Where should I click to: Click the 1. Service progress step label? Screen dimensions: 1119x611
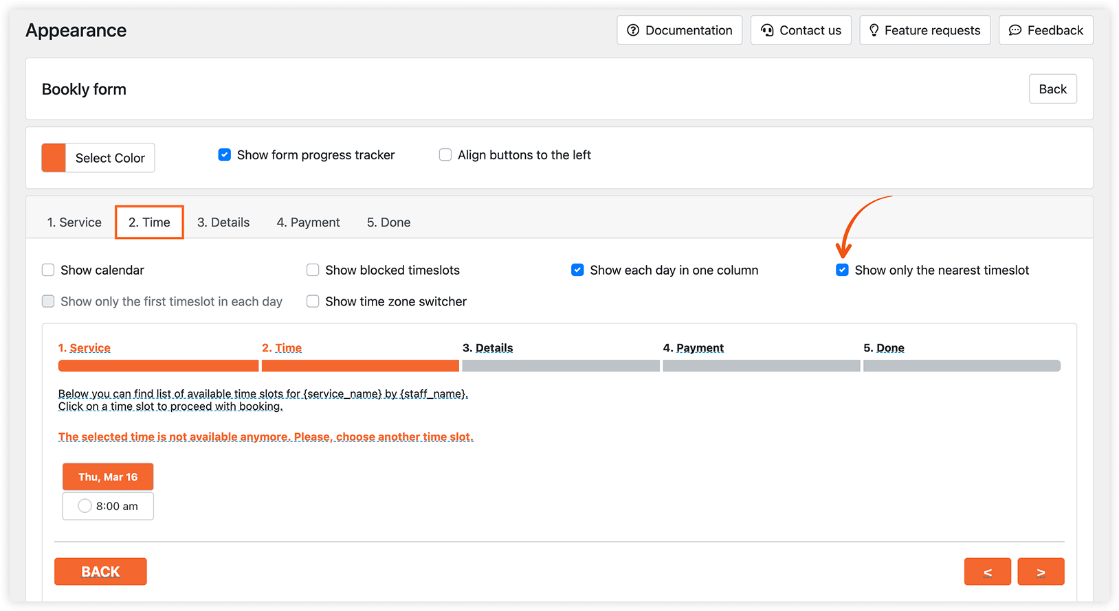click(85, 348)
